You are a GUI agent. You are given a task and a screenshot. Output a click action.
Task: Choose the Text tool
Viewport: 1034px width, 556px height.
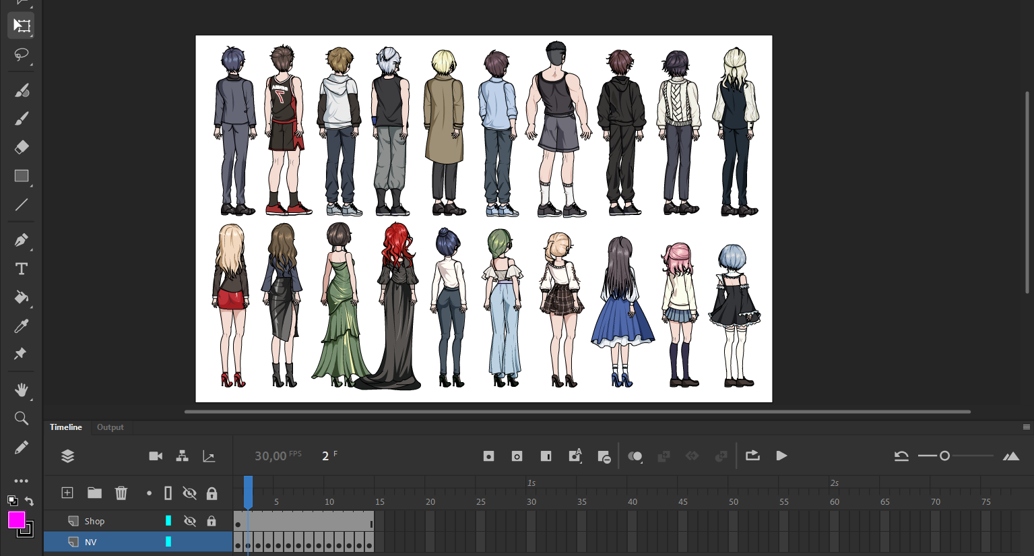(x=22, y=269)
